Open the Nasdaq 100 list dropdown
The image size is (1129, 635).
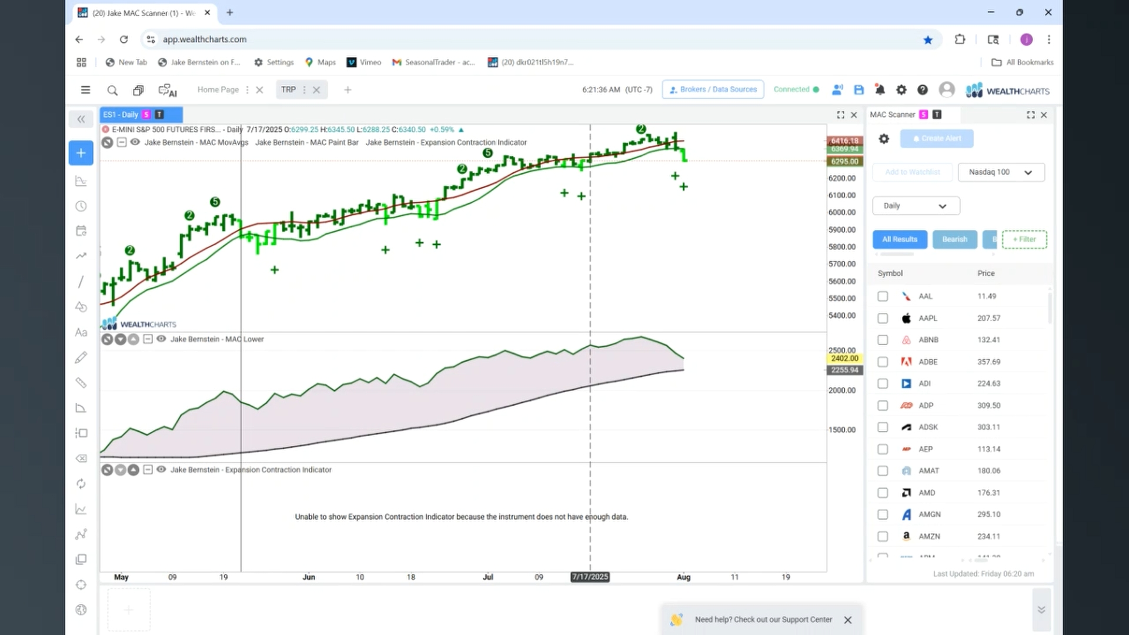[x=1001, y=172]
